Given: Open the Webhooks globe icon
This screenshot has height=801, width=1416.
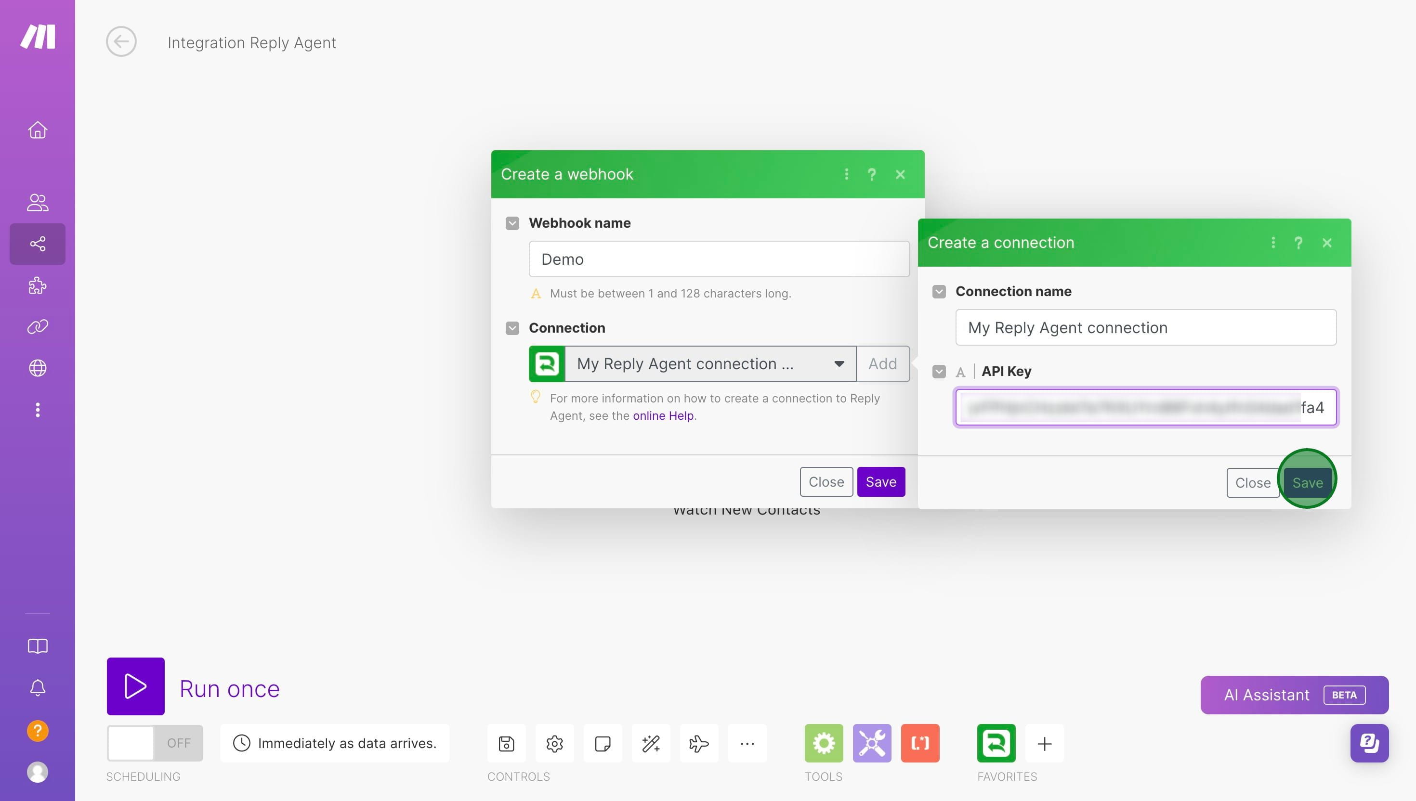Looking at the screenshot, I should tap(38, 368).
